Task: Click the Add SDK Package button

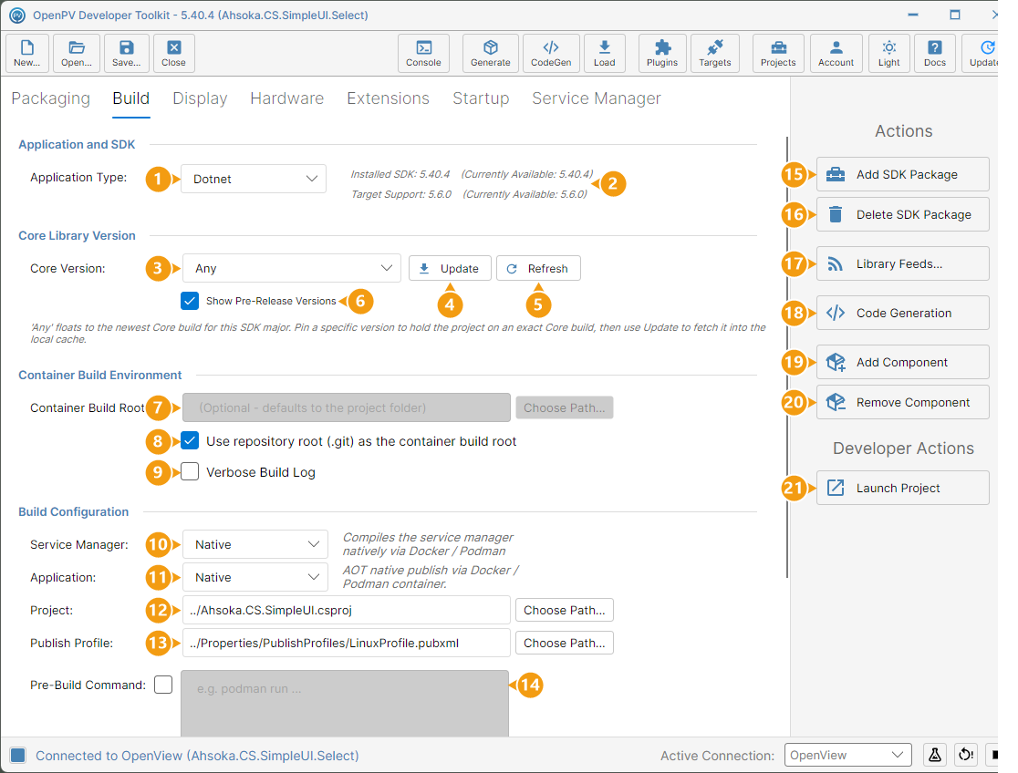Action: pos(902,174)
